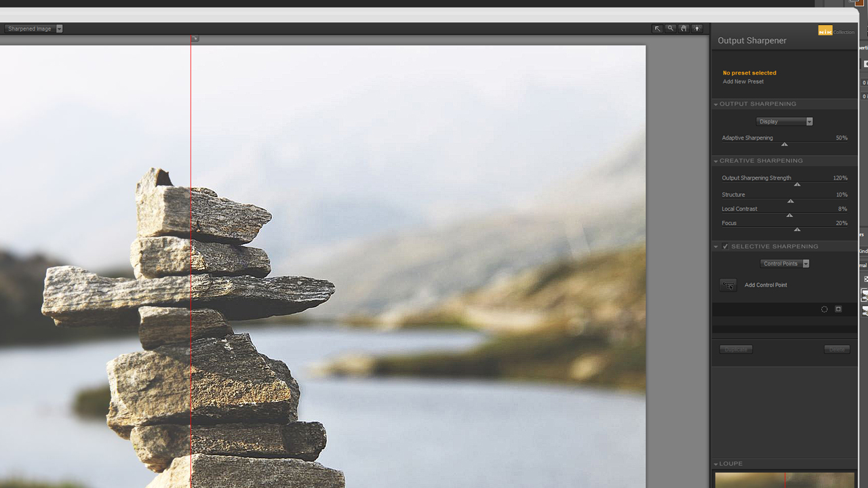Click the Add New Preset link

pos(743,81)
